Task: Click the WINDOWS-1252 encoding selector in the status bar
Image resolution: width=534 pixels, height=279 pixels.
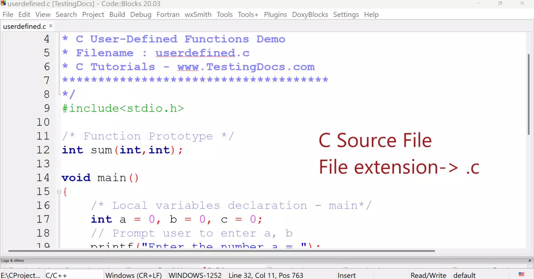Action: point(195,275)
